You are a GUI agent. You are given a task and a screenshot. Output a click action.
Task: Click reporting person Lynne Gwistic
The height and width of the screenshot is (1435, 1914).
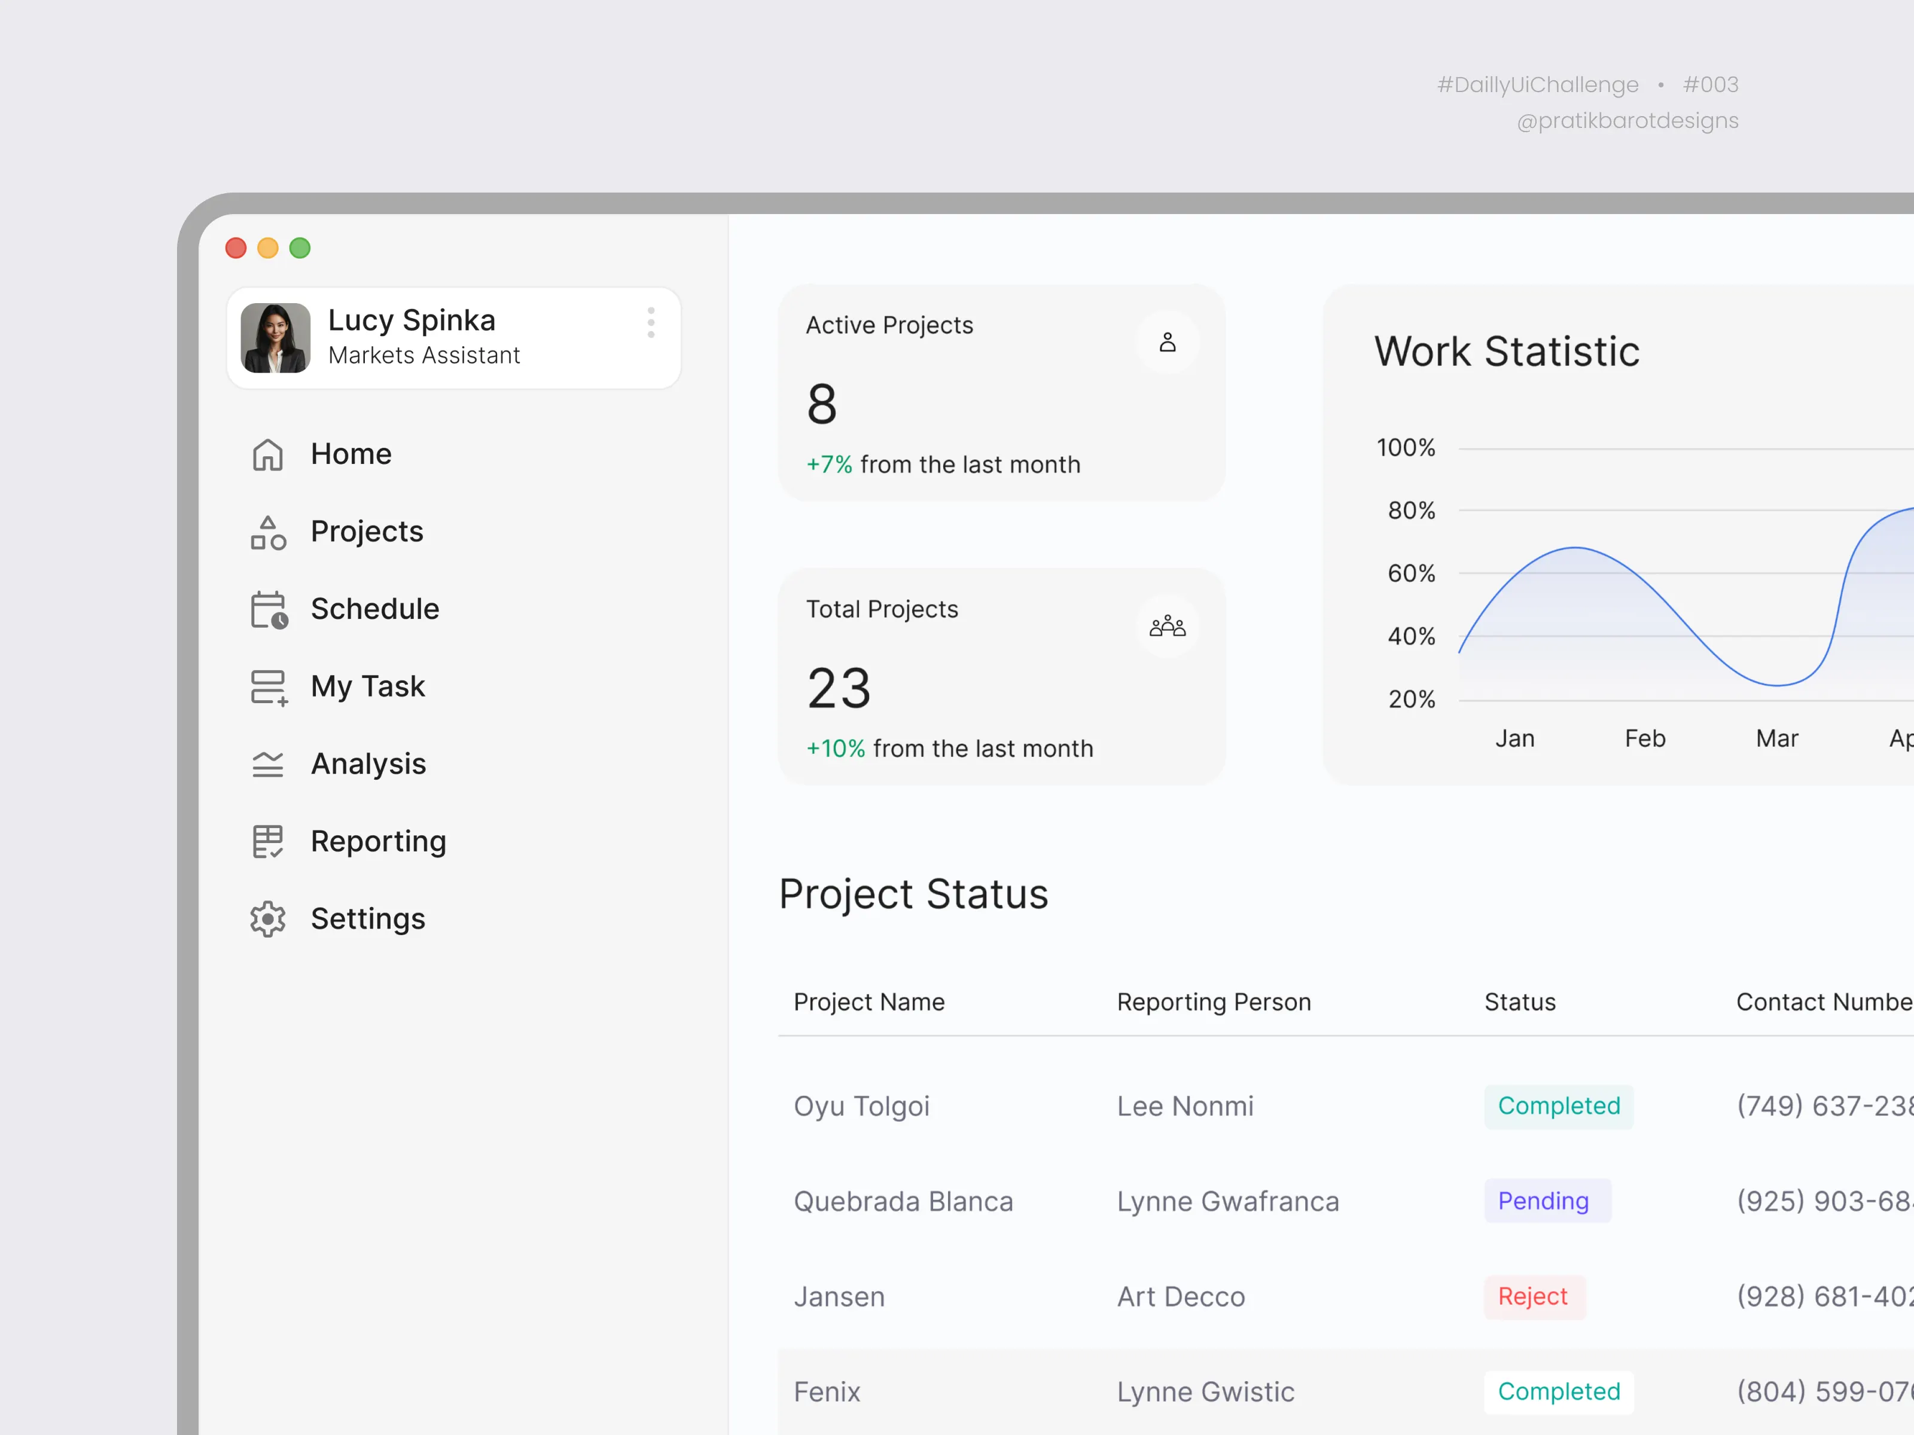point(1205,1392)
